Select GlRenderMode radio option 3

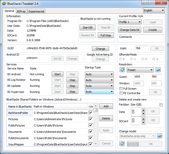coord(154,59)
